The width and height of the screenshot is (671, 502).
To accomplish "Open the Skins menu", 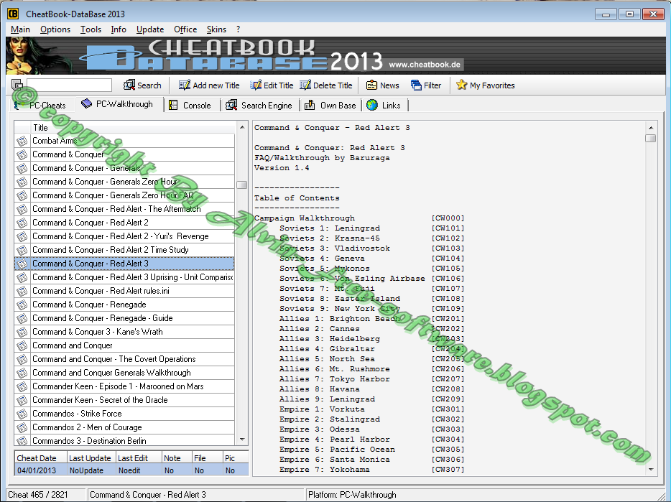I will tap(216, 29).
